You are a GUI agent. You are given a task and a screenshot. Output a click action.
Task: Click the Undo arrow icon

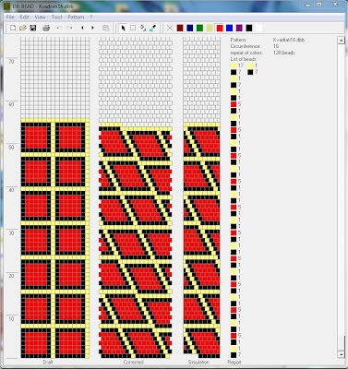pyautogui.click(x=60, y=28)
